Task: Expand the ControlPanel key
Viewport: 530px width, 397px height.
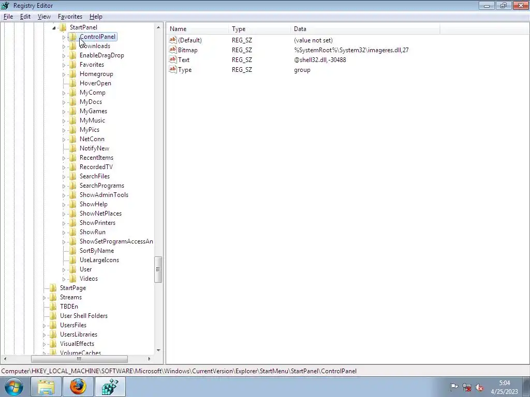Action: point(64,37)
